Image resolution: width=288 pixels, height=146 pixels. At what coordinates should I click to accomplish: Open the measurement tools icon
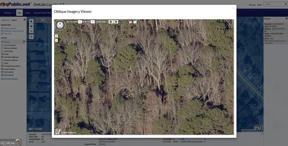click(116, 22)
